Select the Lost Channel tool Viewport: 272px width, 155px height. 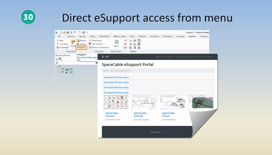[96, 44]
